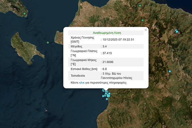Click the green marker at the top edge
Viewport: 192px width, 128px height.
(140, 5)
